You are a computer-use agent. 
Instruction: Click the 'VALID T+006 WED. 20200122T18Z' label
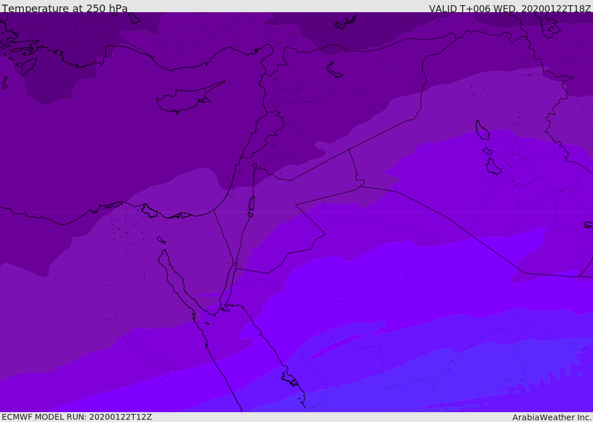[510, 8]
